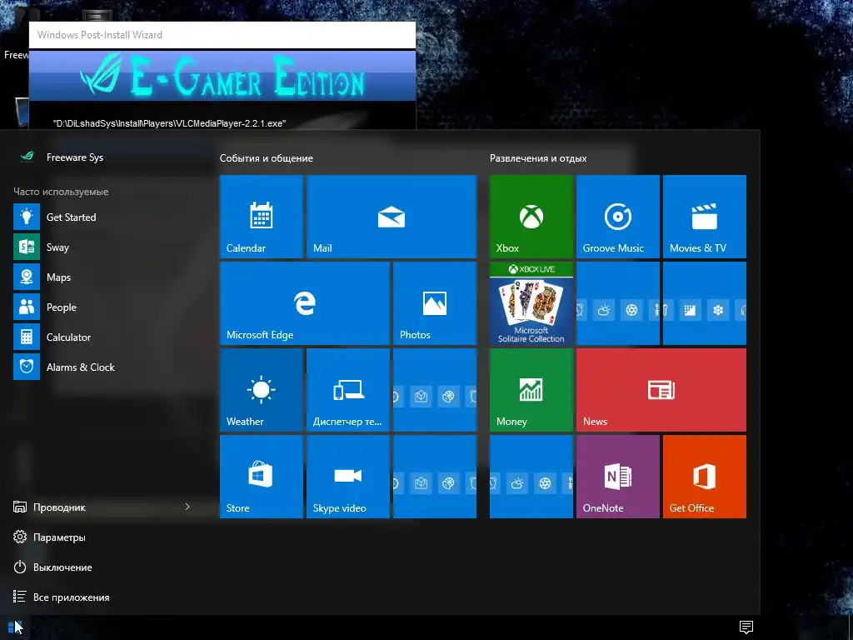Viewport: 853px width, 640px height.
Task: Open the Money tile
Action: (531, 390)
